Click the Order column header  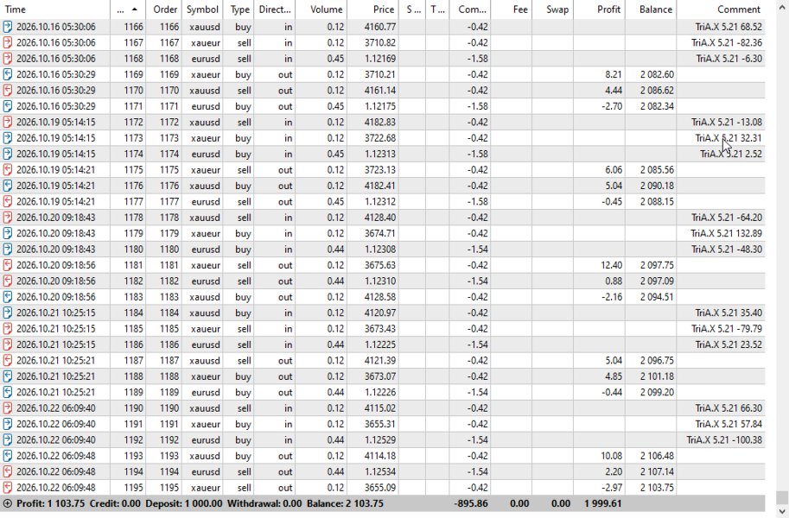(164, 9)
